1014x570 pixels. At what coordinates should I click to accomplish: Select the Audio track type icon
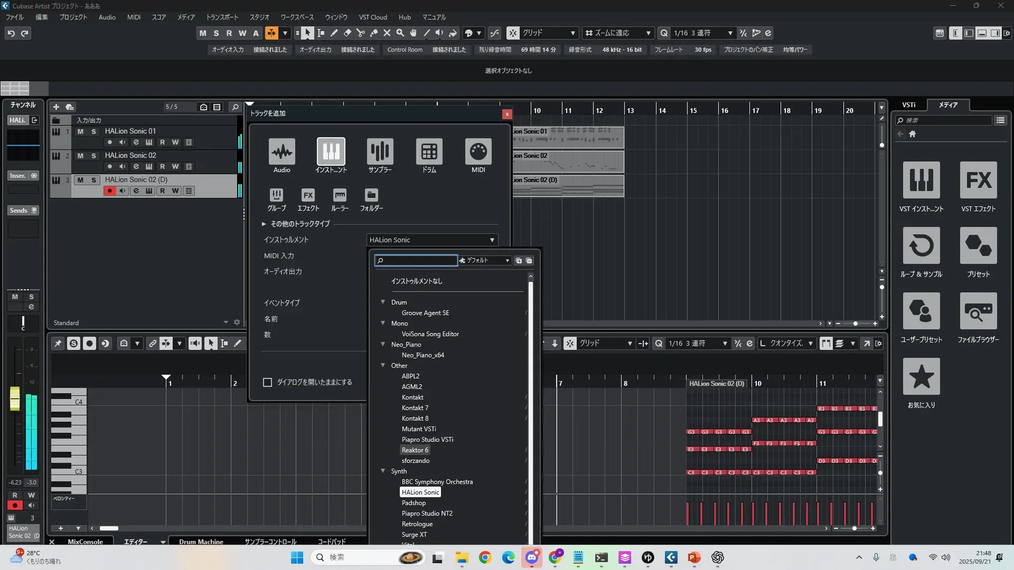(x=281, y=152)
